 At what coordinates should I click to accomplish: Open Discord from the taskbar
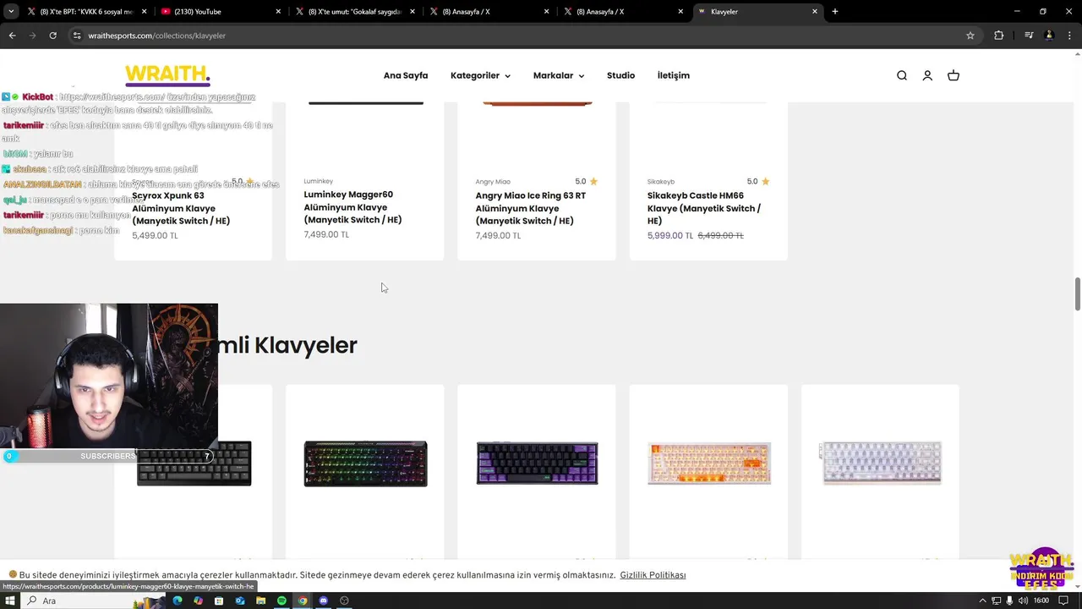(324, 601)
